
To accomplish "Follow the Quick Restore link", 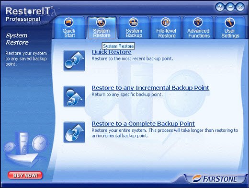I will [112, 52].
